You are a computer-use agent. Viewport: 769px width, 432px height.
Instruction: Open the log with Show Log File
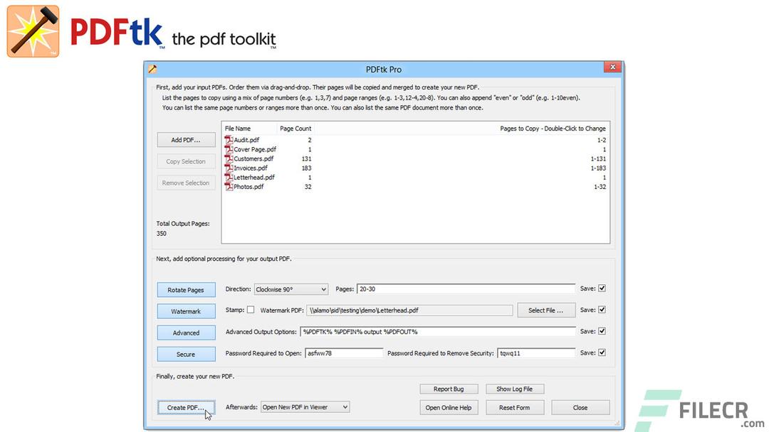coord(515,388)
